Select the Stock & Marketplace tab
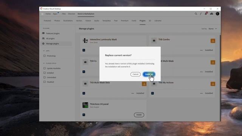The width and height of the screenshot is (242, 136). (86, 14)
